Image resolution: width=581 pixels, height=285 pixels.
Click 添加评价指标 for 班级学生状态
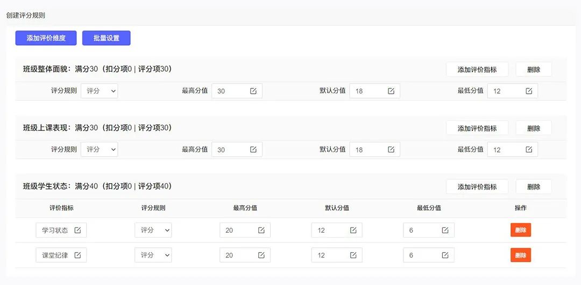tap(477, 186)
